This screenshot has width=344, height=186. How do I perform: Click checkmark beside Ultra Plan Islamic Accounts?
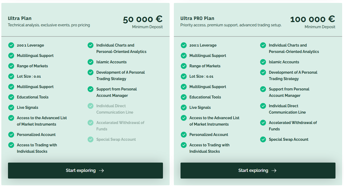pos(91,62)
